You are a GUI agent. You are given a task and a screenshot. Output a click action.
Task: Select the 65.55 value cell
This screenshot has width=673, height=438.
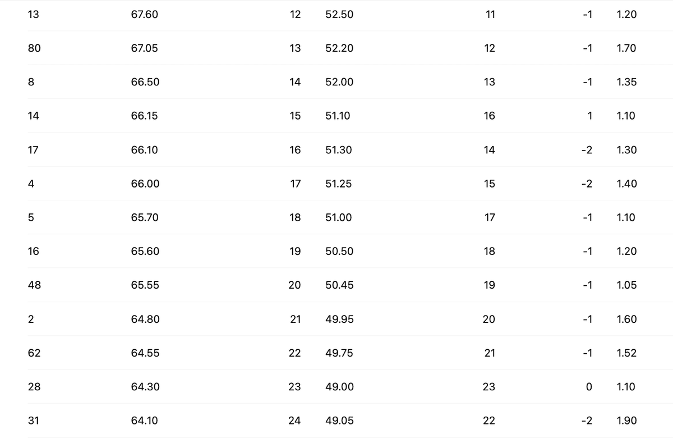[145, 285]
